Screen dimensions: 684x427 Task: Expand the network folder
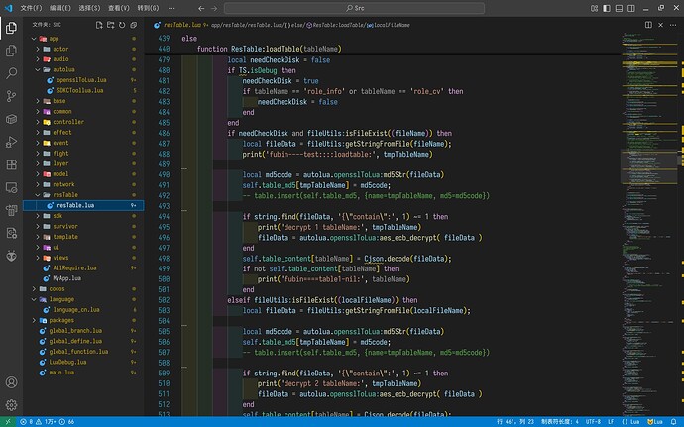pos(38,184)
